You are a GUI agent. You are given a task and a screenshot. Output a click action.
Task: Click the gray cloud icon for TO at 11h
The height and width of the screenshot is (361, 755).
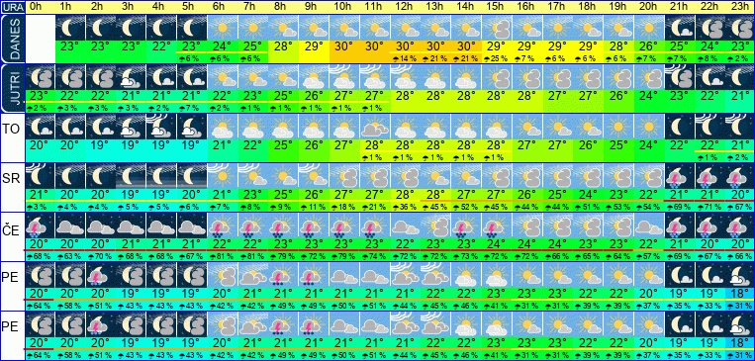point(374,127)
